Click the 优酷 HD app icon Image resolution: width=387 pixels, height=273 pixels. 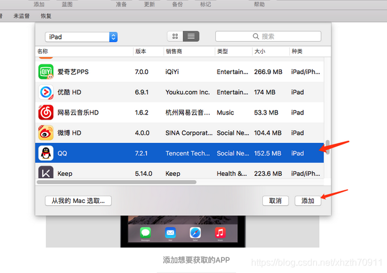[46, 92]
